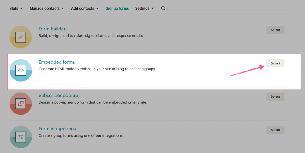Switch to the Signup forms tab
305x153 pixels.
click(x=117, y=8)
